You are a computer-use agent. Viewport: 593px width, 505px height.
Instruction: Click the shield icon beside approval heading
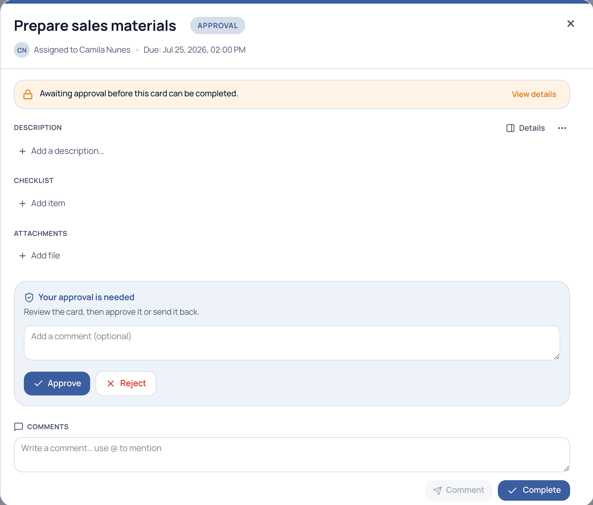click(29, 298)
